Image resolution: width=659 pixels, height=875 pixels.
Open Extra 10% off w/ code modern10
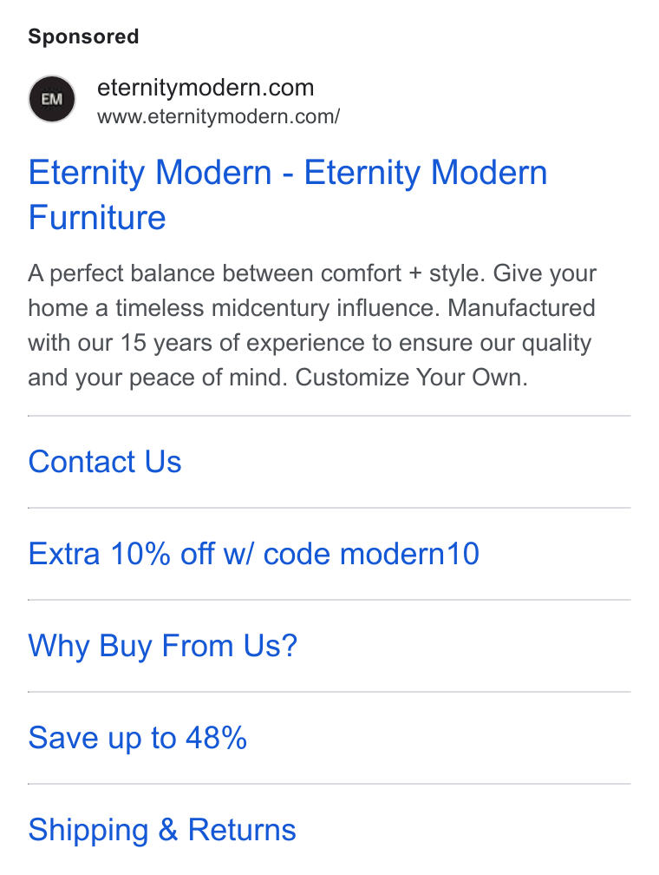[x=254, y=554]
